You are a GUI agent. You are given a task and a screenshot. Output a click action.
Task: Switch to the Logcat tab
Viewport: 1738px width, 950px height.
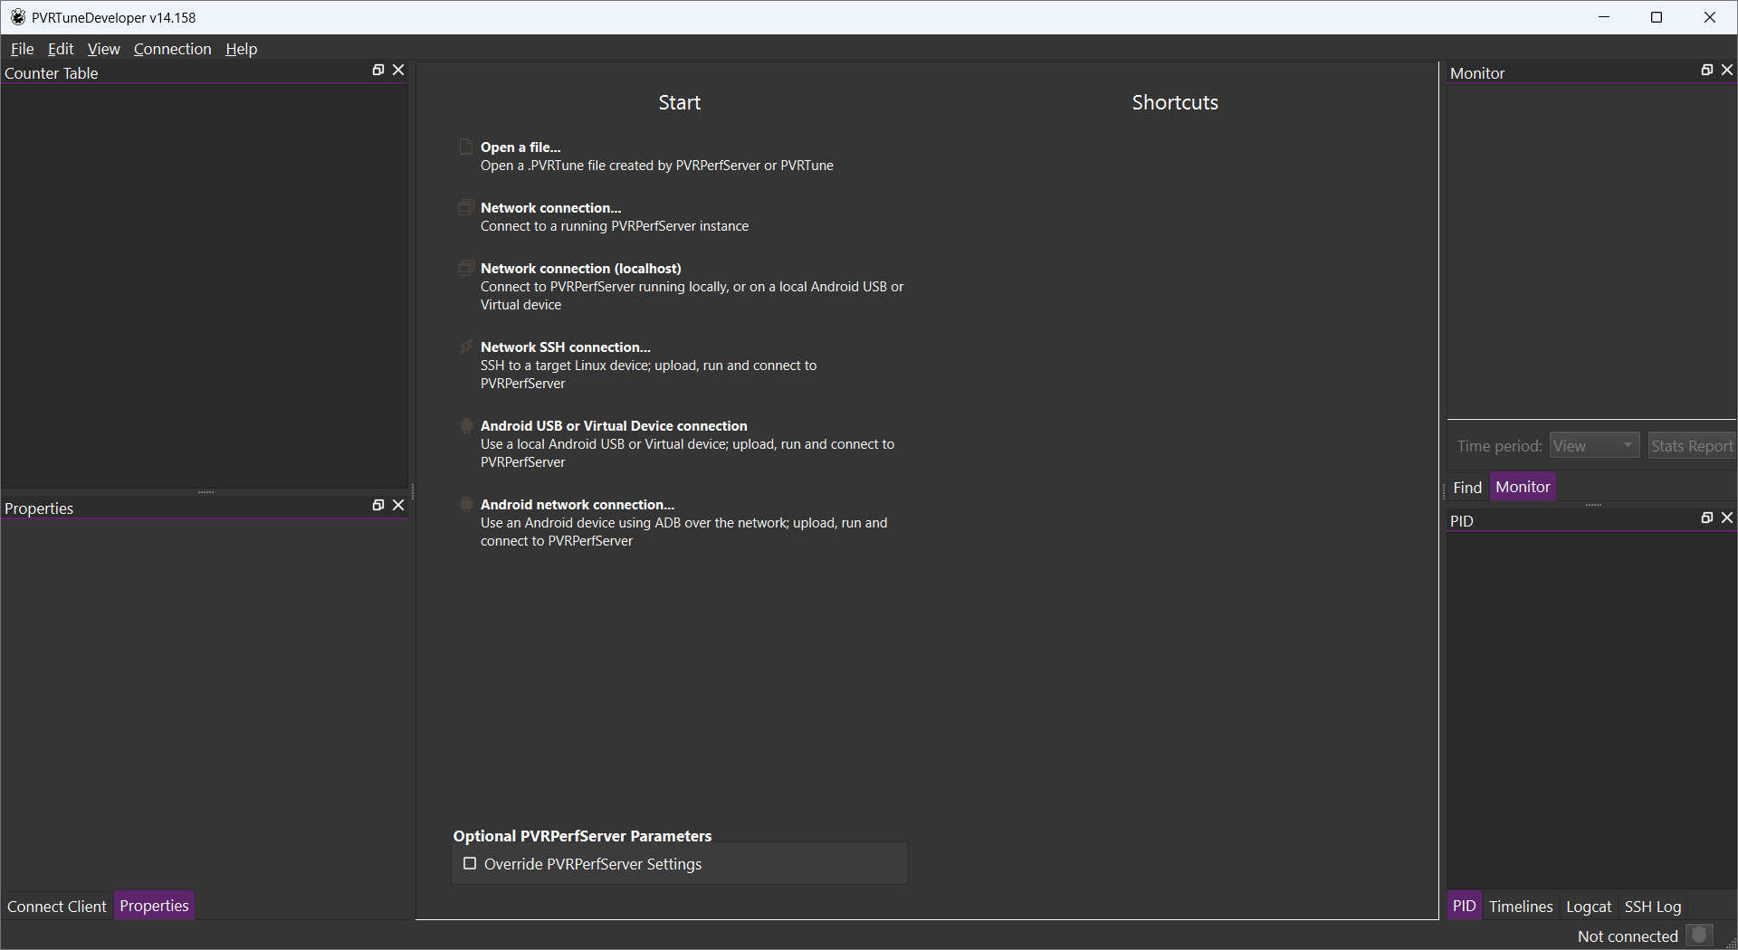coord(1588,907)
